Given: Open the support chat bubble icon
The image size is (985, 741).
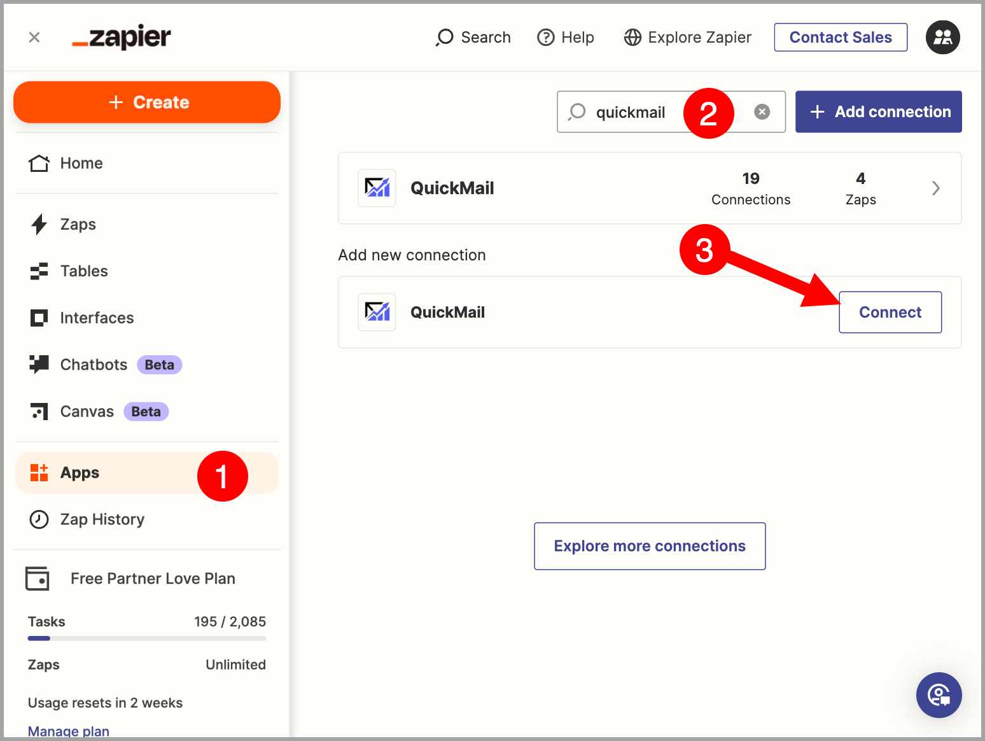Looking at the screenshot, I should point(939,695).
